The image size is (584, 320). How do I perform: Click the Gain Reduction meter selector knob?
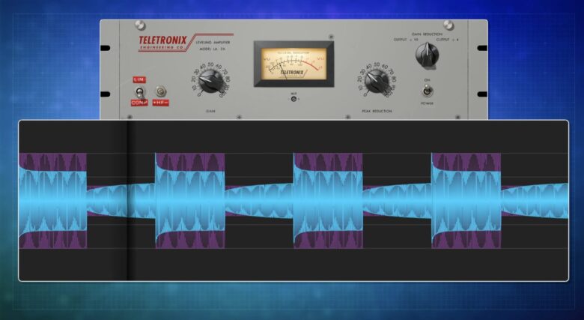427,54
